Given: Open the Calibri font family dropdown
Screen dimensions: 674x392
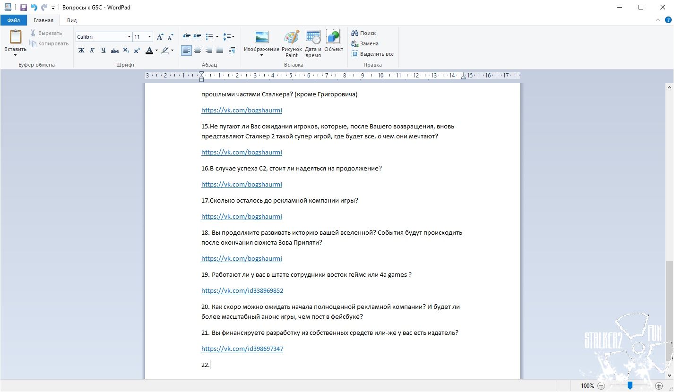Looking at the screenshot, I should 129,37.
